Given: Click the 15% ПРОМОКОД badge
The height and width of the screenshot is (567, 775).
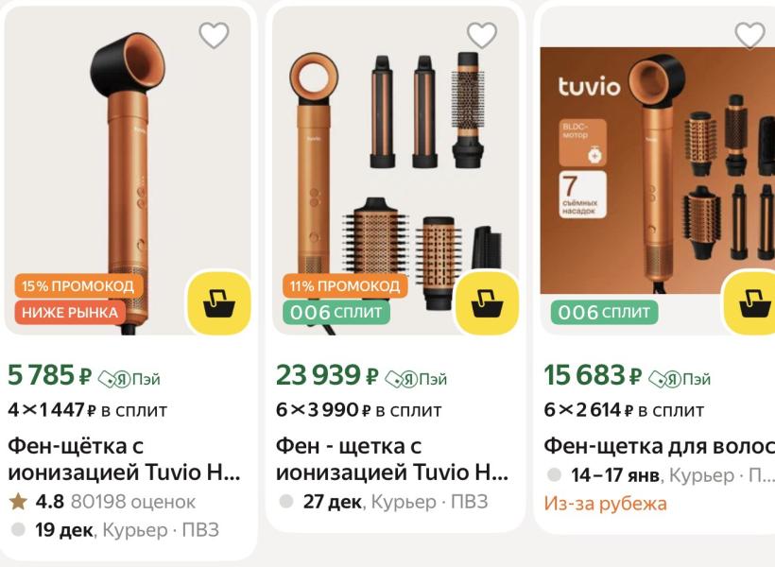Looking at the screenshot, I should [x=78, y=285].
